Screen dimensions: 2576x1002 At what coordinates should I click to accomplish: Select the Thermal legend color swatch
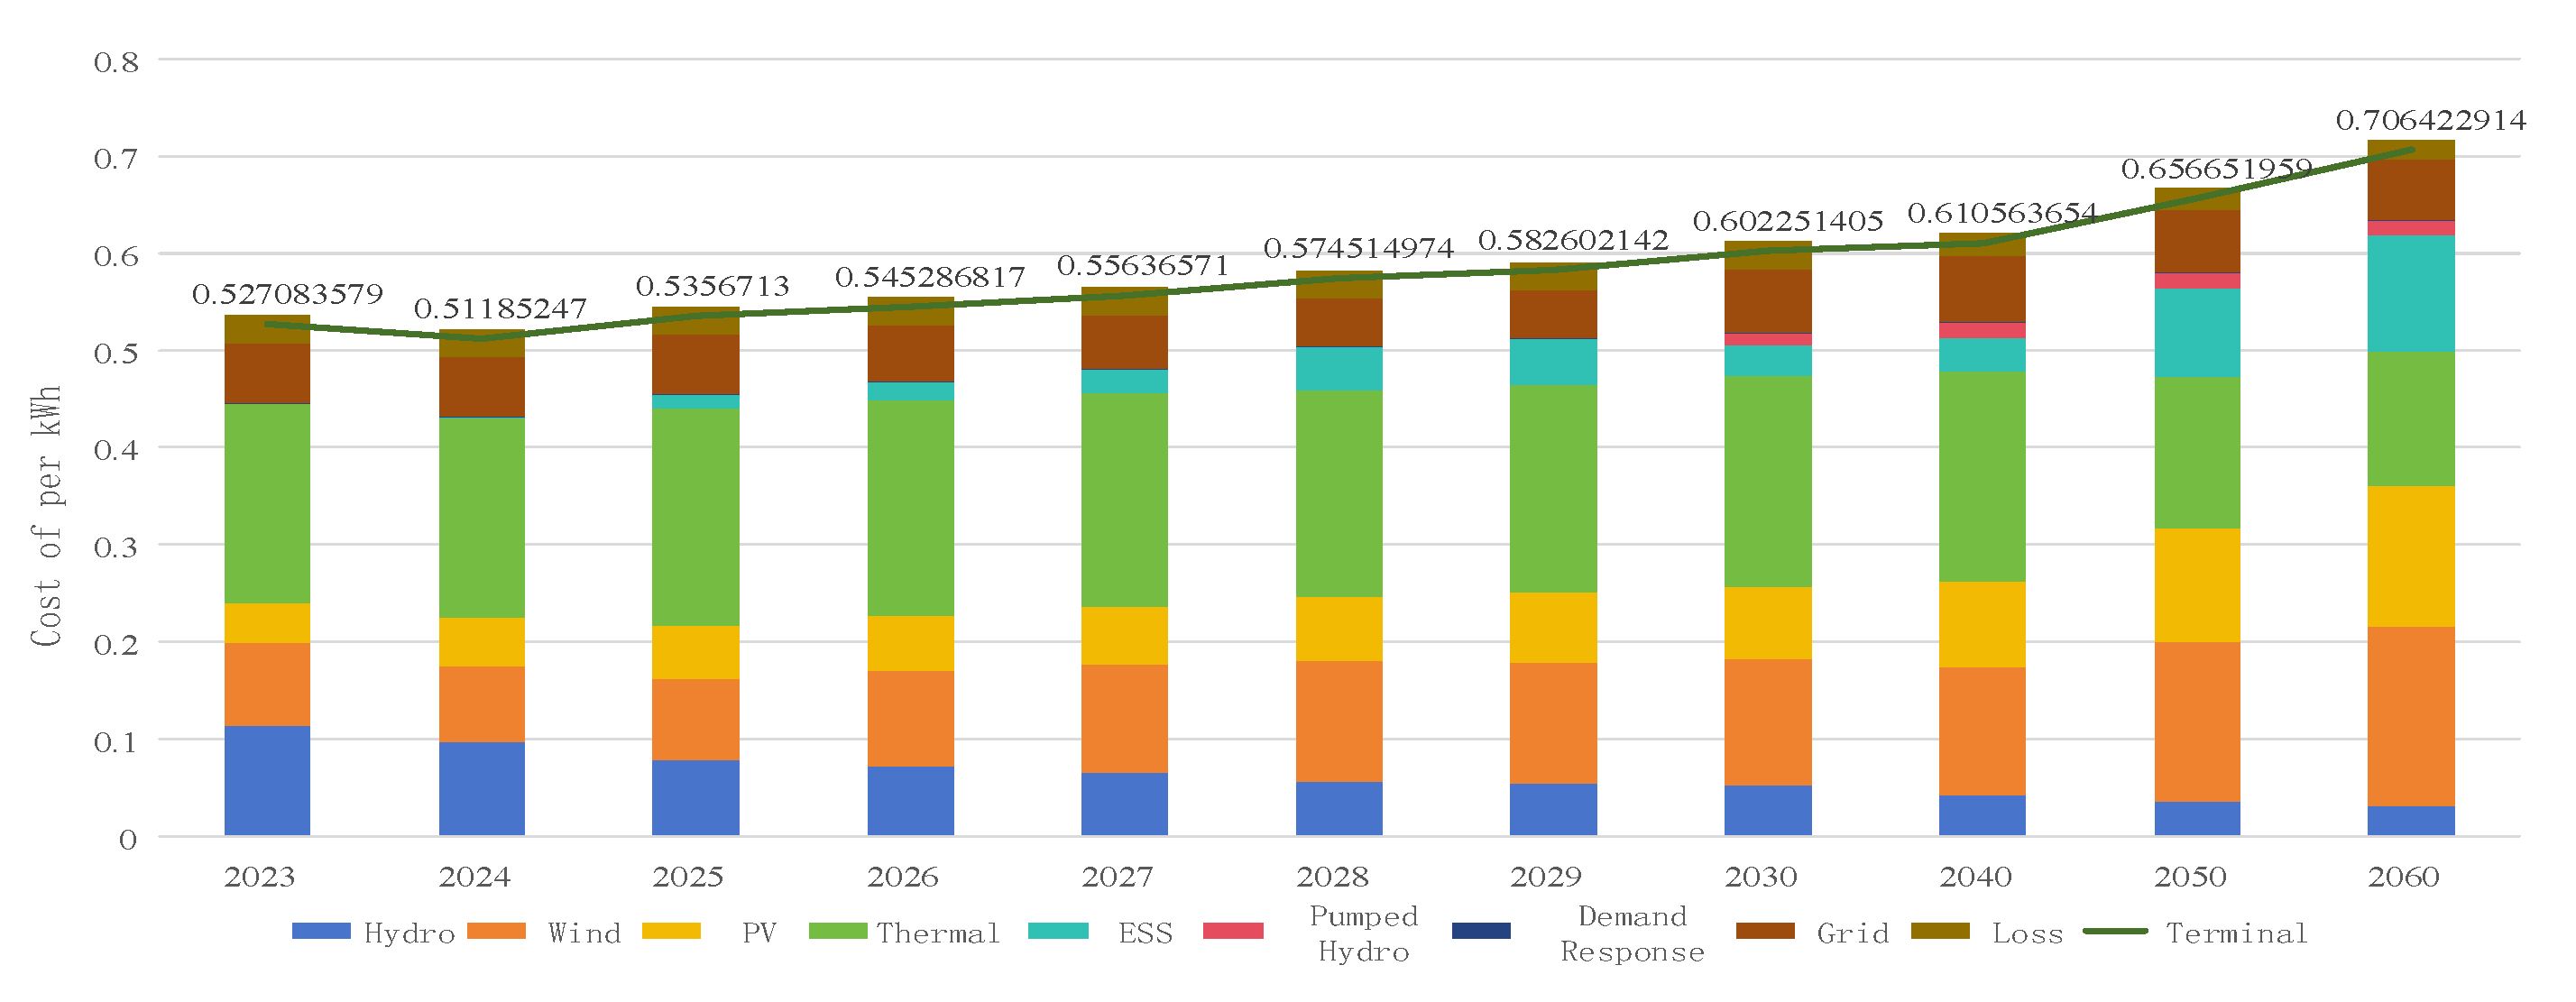pos(838,932)
